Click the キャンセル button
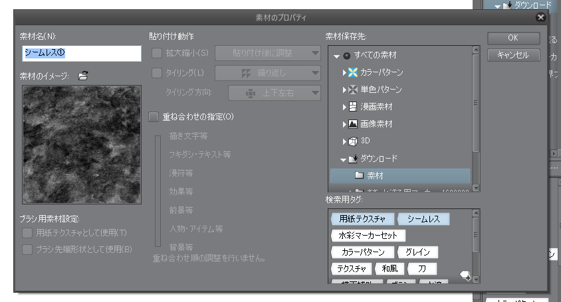The image size is (561, 302). pyautogui.click(x=513, y=55)
